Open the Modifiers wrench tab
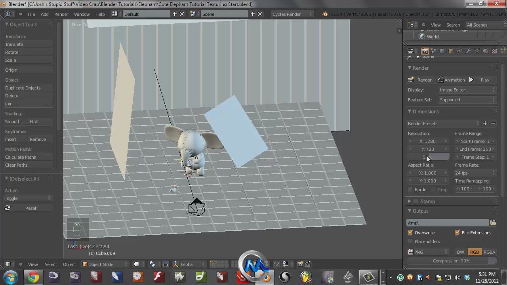This screenshot has width=507, height=285. pos(468,51)
